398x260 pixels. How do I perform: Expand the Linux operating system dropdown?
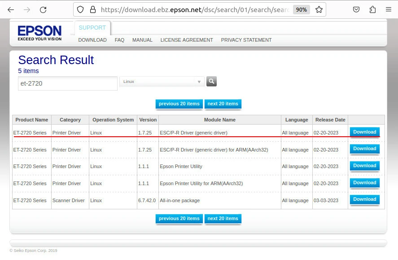pos(162,82)
